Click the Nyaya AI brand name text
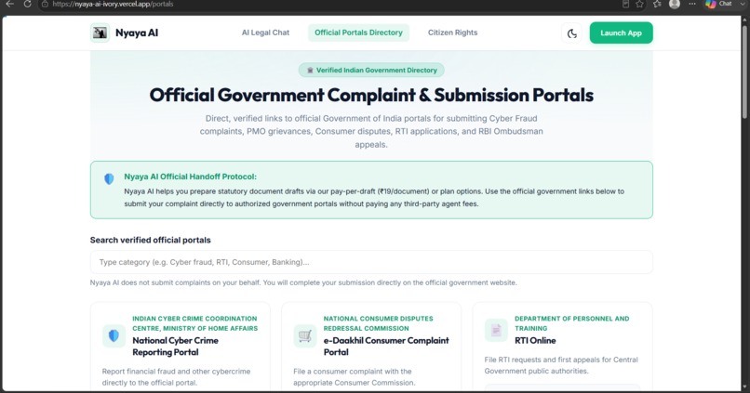 pyautogui.click(x=137, y=33)
